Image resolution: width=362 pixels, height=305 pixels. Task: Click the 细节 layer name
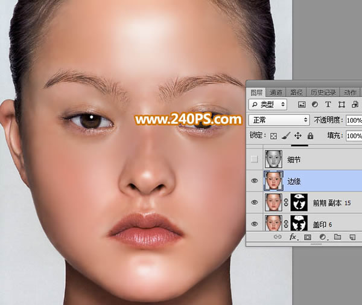294,159
